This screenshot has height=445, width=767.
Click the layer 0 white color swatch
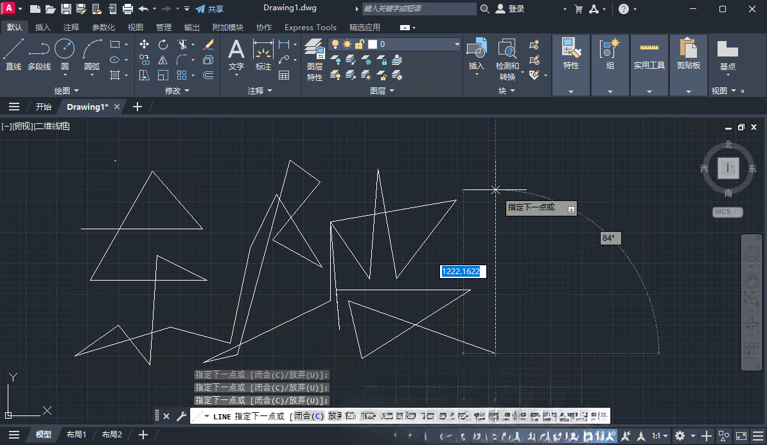pyautogui.click(x=373, y=44)
